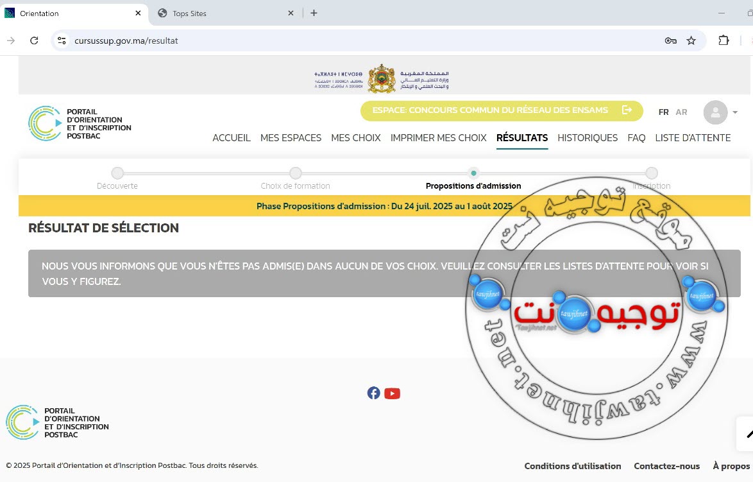Click the forward navigation arrow
The image size is (753, 482).
pos(10,41)
